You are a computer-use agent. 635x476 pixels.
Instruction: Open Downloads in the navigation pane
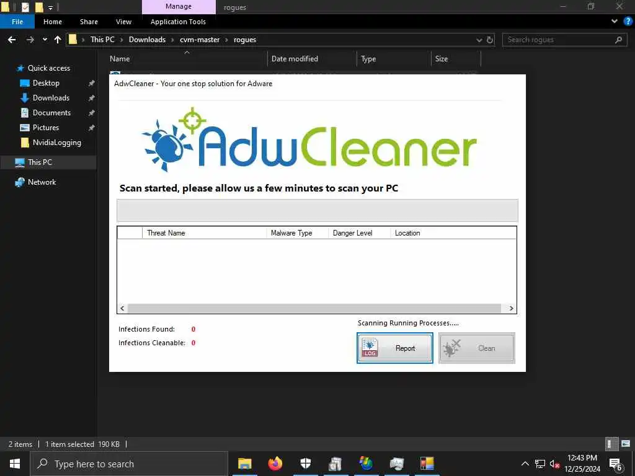coord(51,98)
